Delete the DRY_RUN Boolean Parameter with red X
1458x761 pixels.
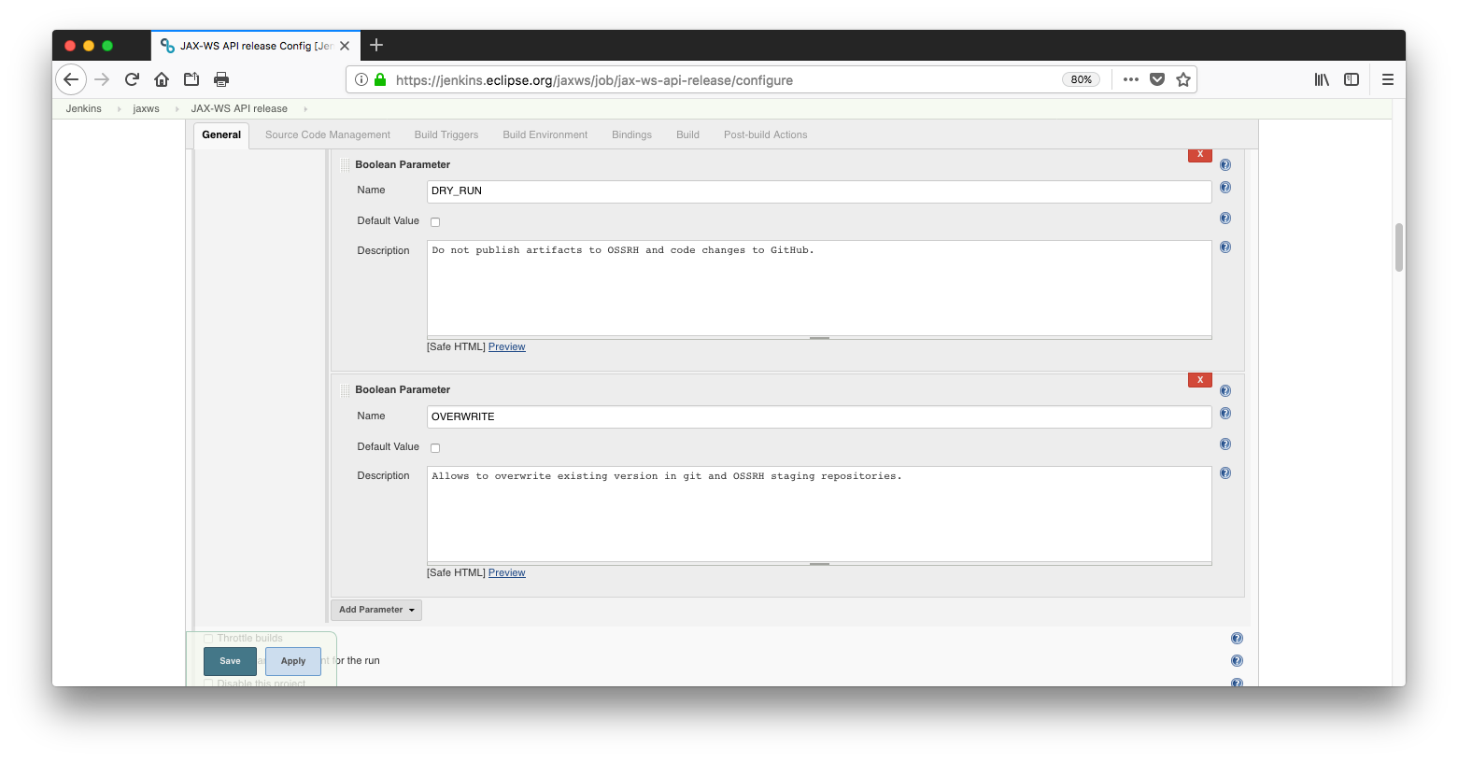click(1200, 155)
